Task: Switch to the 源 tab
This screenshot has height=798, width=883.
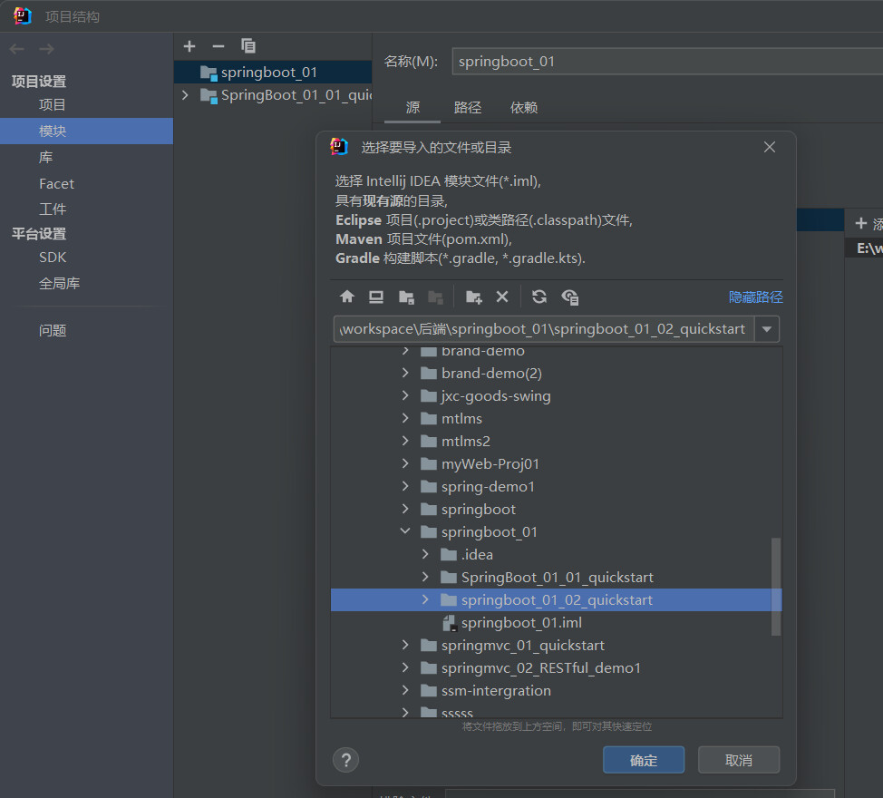Action: pyautogui.click(x=412, y=107)
